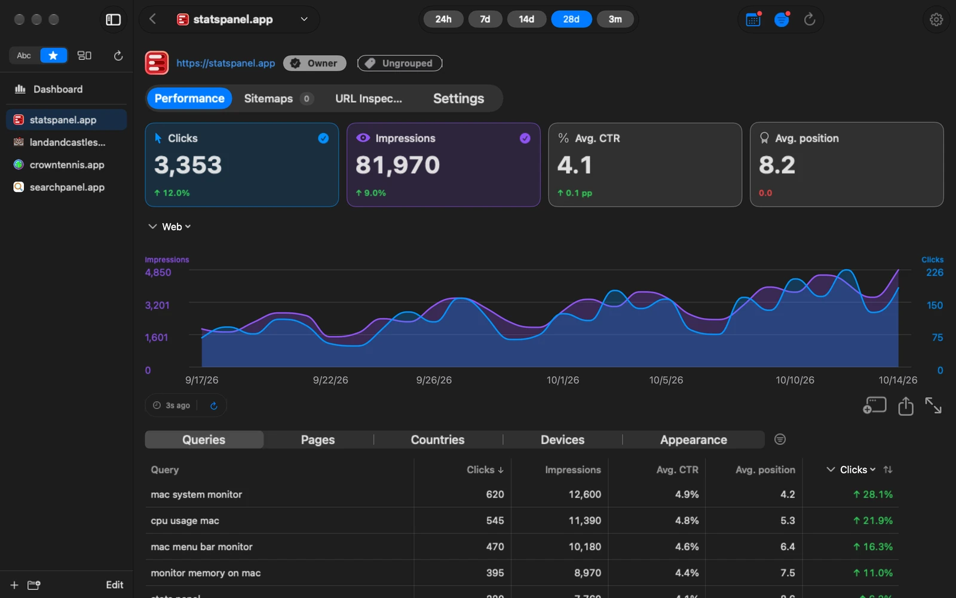Open the statspanel.app site dropdown
The height and width of the screenshot is (598, 956).
(x=242, y=19)
